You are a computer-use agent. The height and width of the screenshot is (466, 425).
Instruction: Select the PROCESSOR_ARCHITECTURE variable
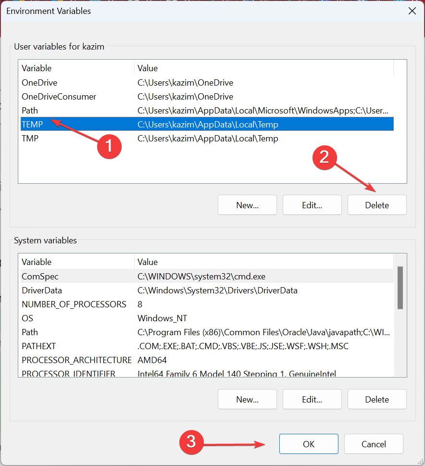(207, 360)
